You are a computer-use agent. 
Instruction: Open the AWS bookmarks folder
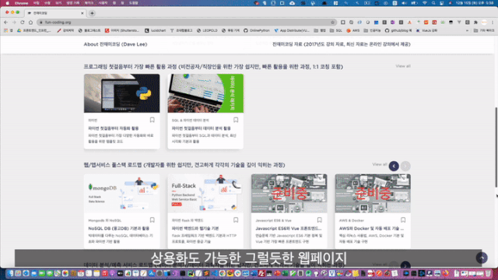tap(352, 30)
